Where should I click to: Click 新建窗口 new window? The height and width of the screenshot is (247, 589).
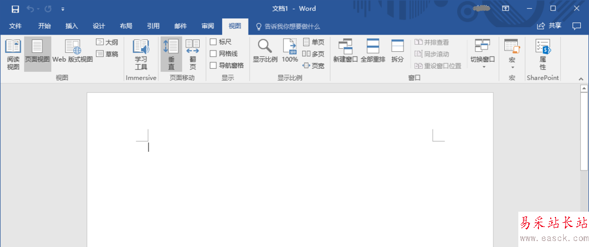tap(346, 51)
